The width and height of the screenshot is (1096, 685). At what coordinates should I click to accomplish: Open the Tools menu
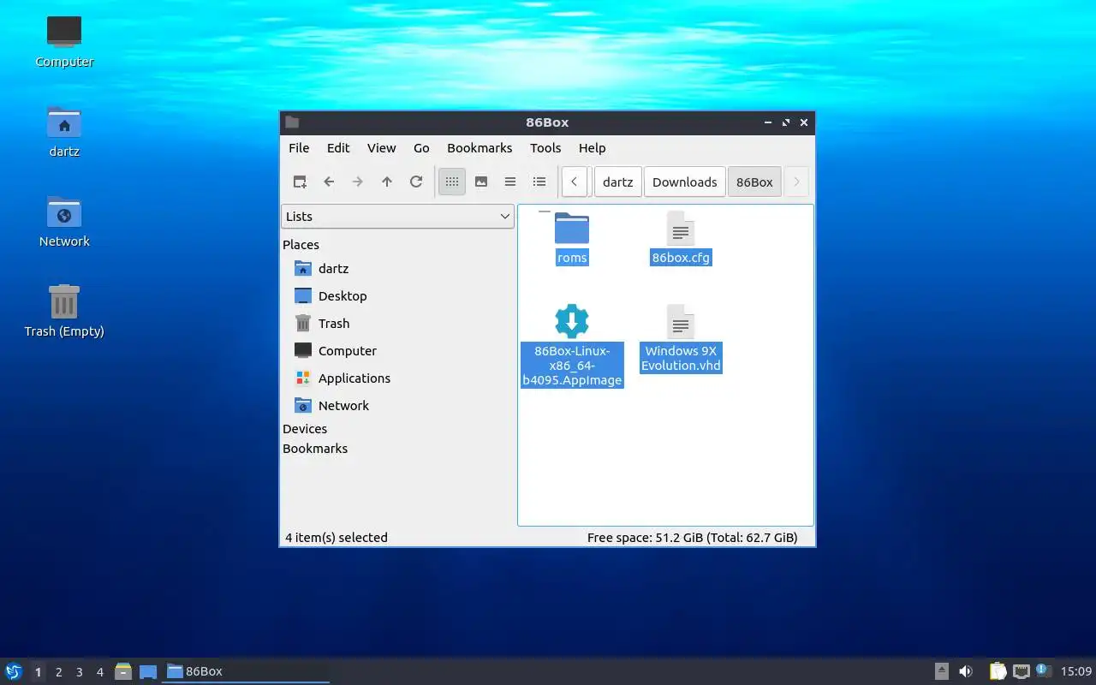(545, 148)
